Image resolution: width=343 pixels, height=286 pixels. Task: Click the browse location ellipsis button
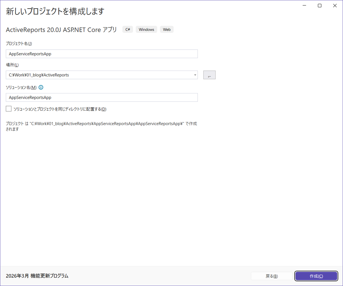(209, 75)
